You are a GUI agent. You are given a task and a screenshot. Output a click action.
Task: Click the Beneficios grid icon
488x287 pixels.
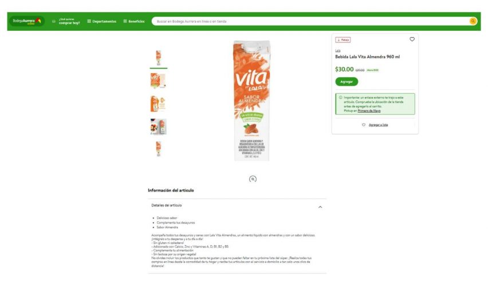click(x=125, y=21)
